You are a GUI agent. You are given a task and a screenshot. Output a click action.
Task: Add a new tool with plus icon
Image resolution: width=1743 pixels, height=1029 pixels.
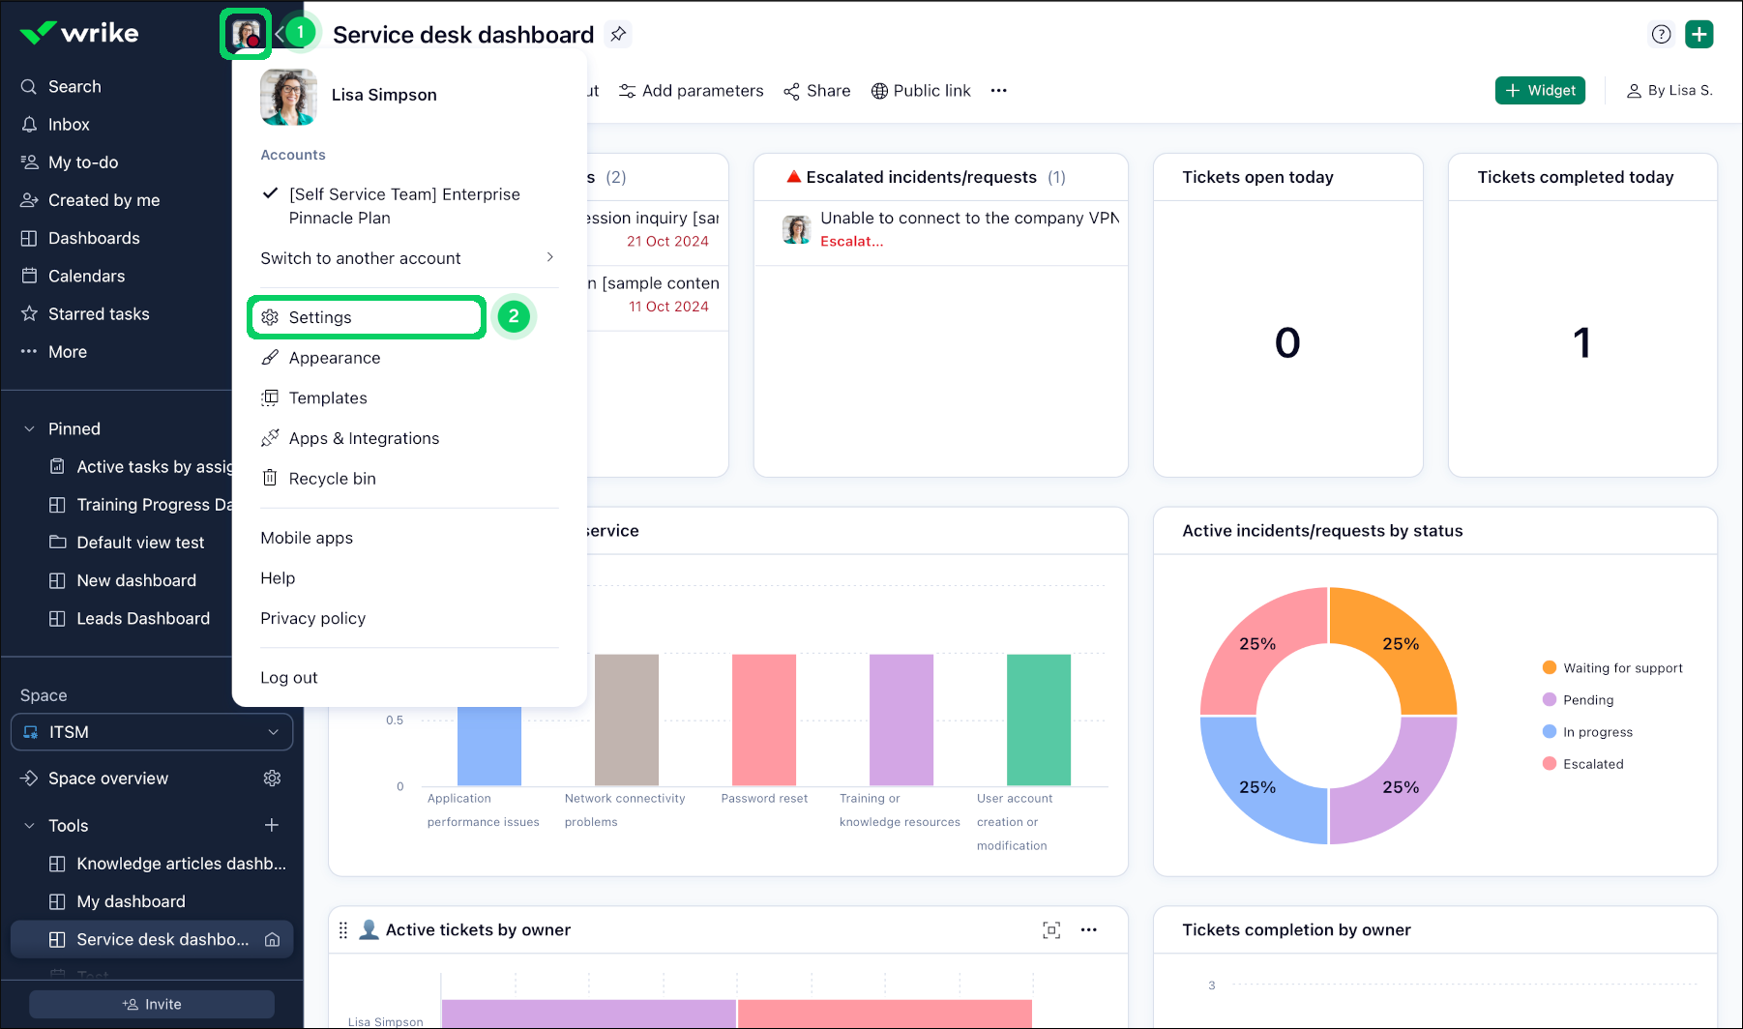point(272,825)
